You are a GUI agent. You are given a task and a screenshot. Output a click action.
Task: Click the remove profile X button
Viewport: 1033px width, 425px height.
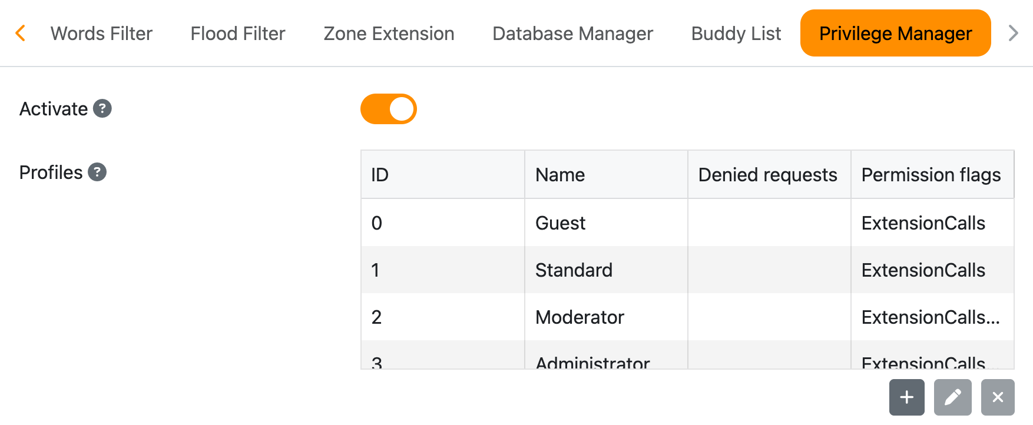coord(998,397)
